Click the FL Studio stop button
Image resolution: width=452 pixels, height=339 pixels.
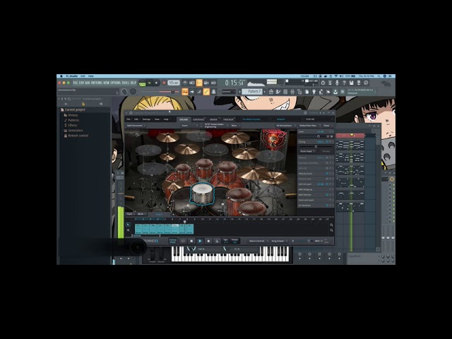pos(157,83)
